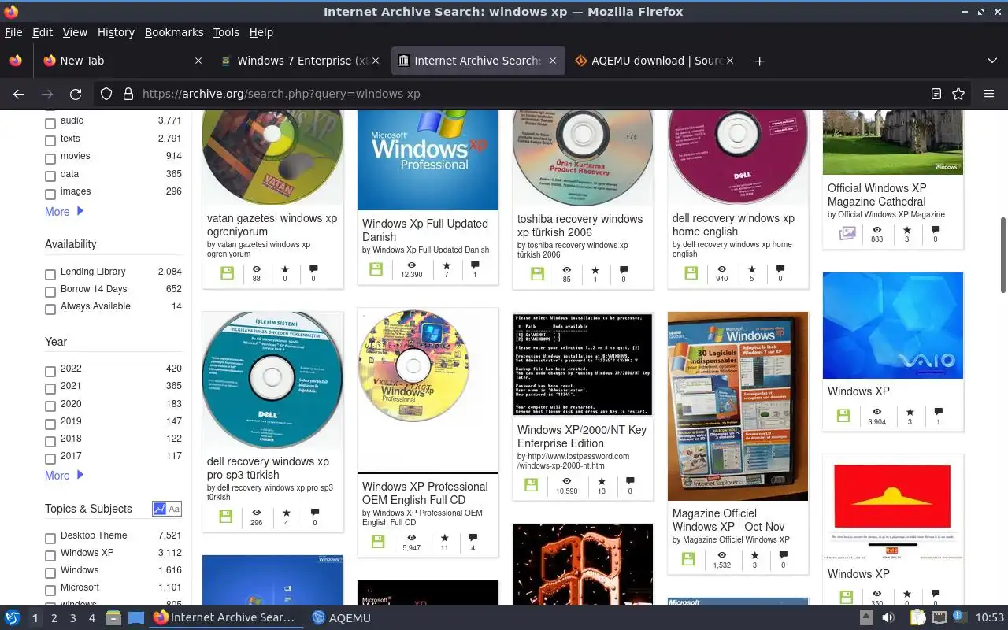This screenshot has width=1008, height=630.
Task: Switch topics view to chart icon
Action: tap(160, 509)
